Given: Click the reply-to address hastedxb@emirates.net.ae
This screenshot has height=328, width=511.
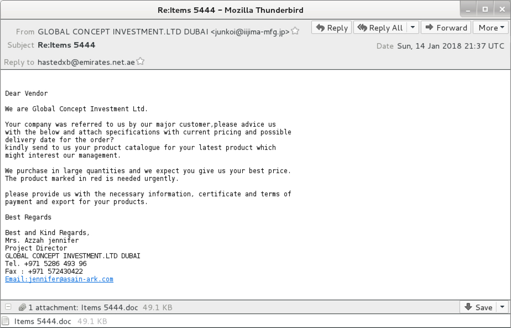Looking at the screenshot, I should pyautogui.click(x=86, y=62).
